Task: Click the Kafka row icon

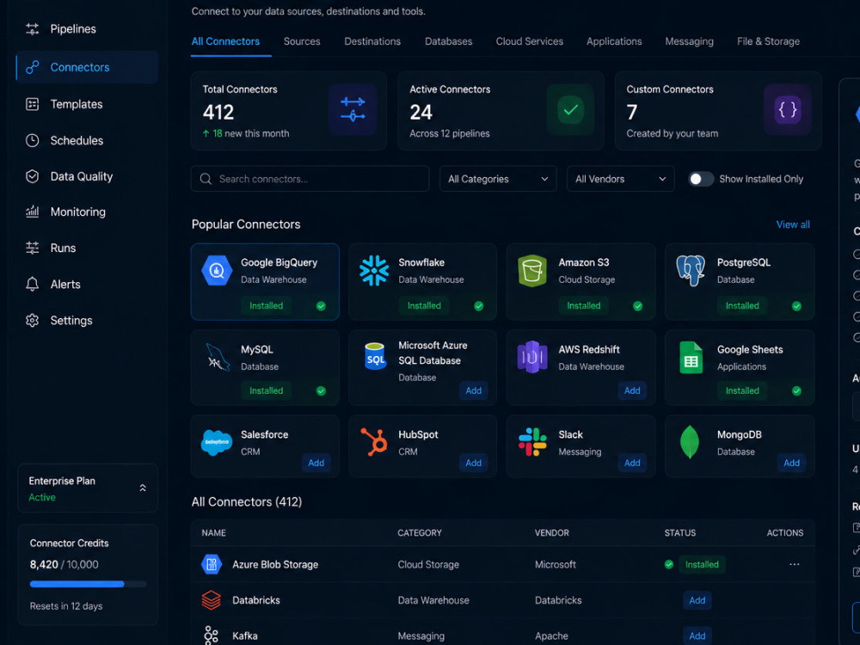Action: [212, 636]
